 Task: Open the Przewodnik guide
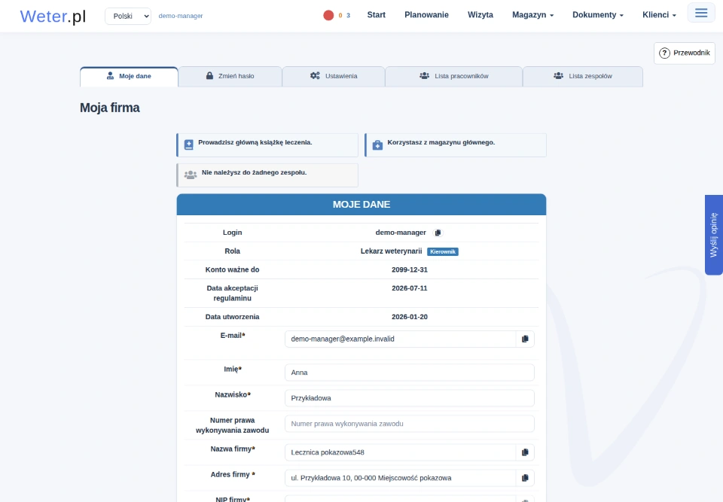(x=685, y=53)
